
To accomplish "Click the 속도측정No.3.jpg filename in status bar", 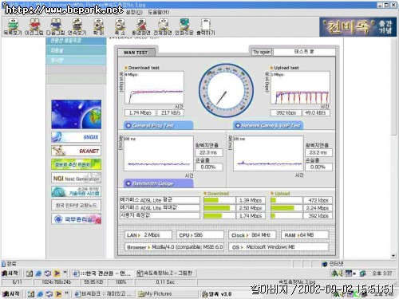I will [x=297, y=281].
